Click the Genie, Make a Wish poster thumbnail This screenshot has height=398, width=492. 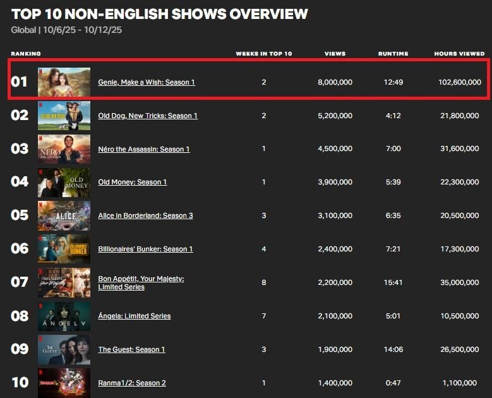64,82
